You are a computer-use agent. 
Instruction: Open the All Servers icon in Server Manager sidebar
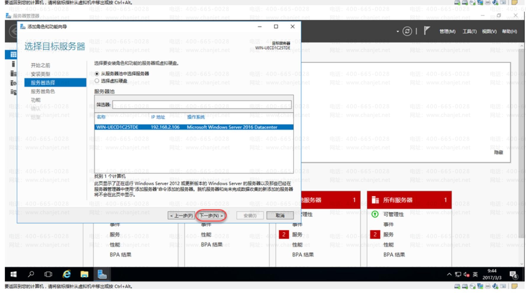point(13,73)
